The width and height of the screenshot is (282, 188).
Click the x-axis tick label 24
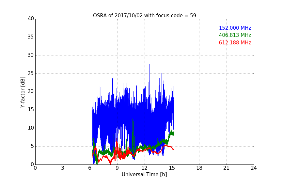tap(254, 168)
